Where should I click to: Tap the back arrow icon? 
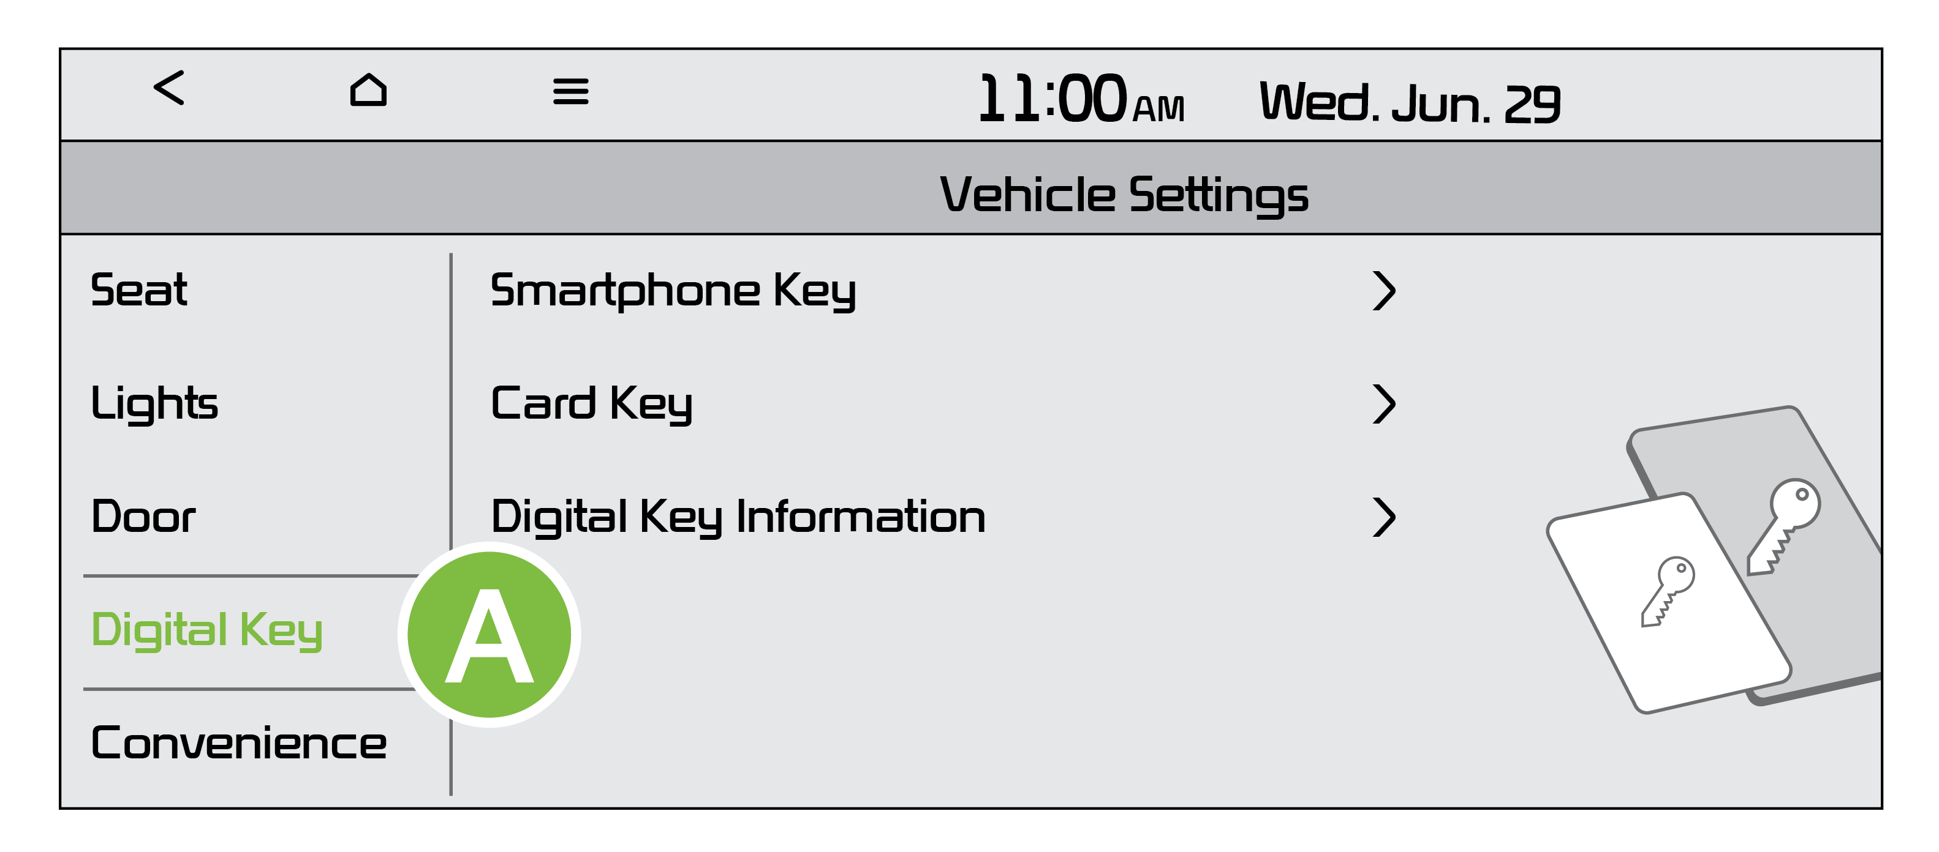(x=168, y=88)
